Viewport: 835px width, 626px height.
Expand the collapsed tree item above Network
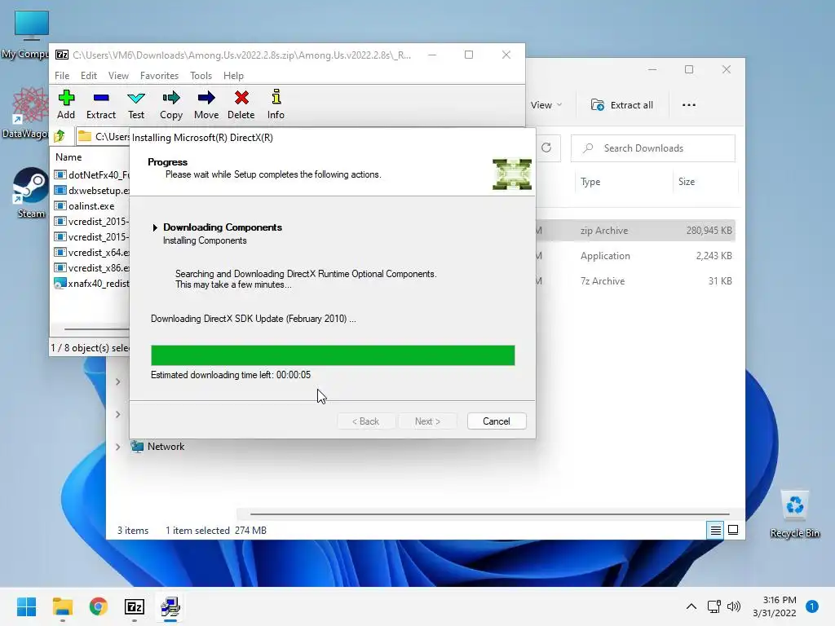[117, 414]
